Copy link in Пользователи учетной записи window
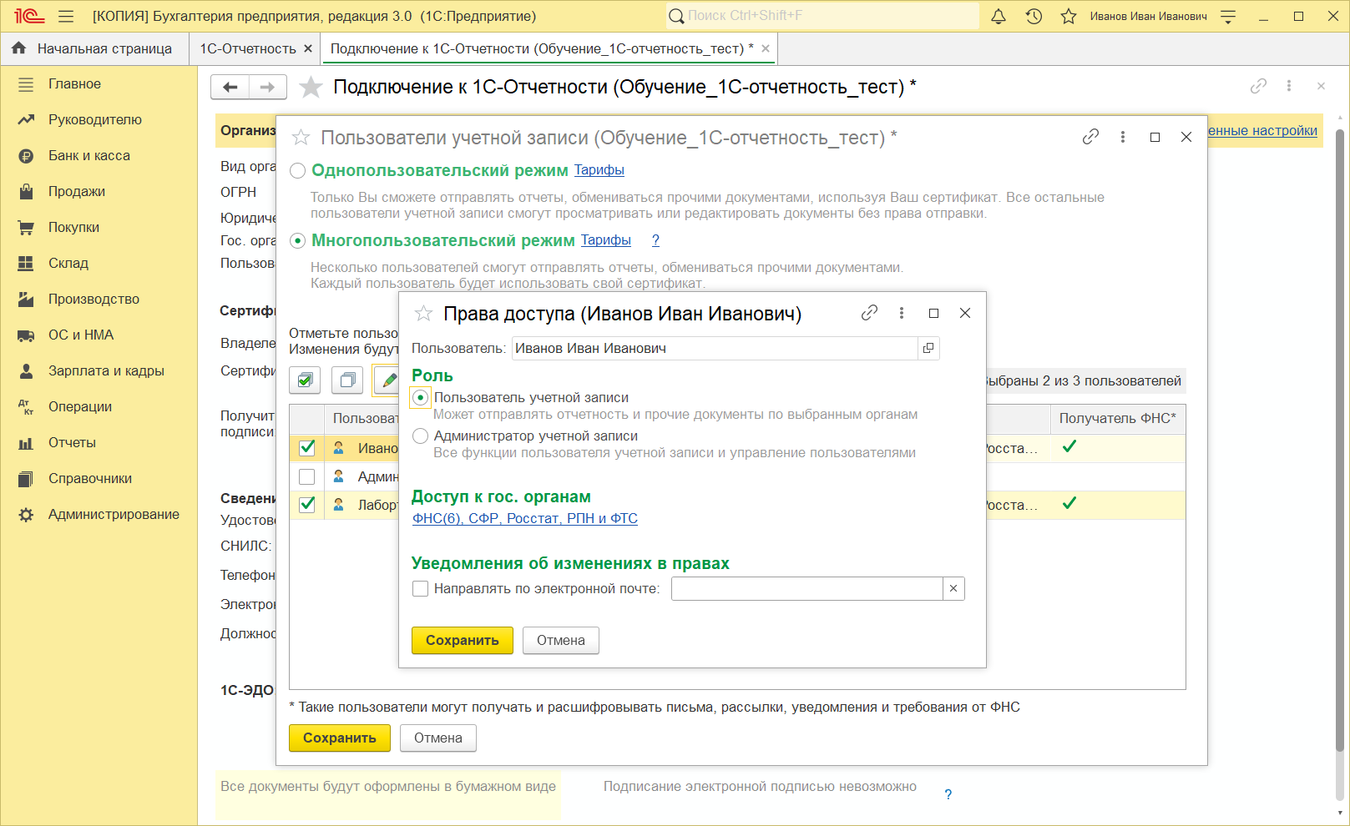The height and width of the screenshot is (826, 1350). coord(1090,137)
